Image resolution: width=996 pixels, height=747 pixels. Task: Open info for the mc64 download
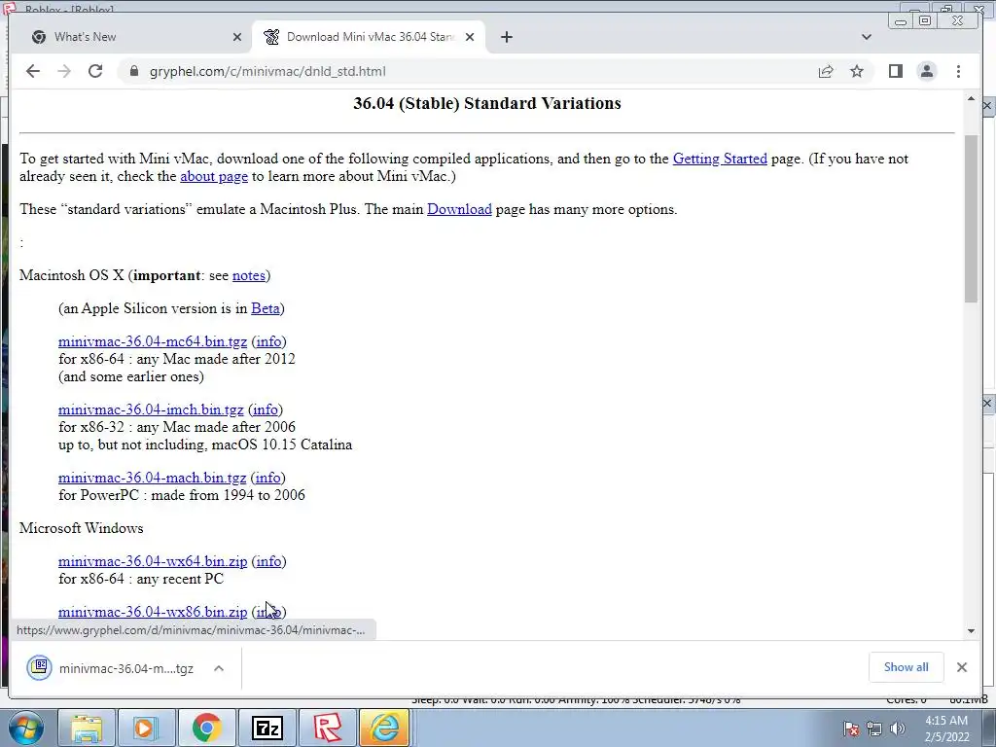click(268, 341)
